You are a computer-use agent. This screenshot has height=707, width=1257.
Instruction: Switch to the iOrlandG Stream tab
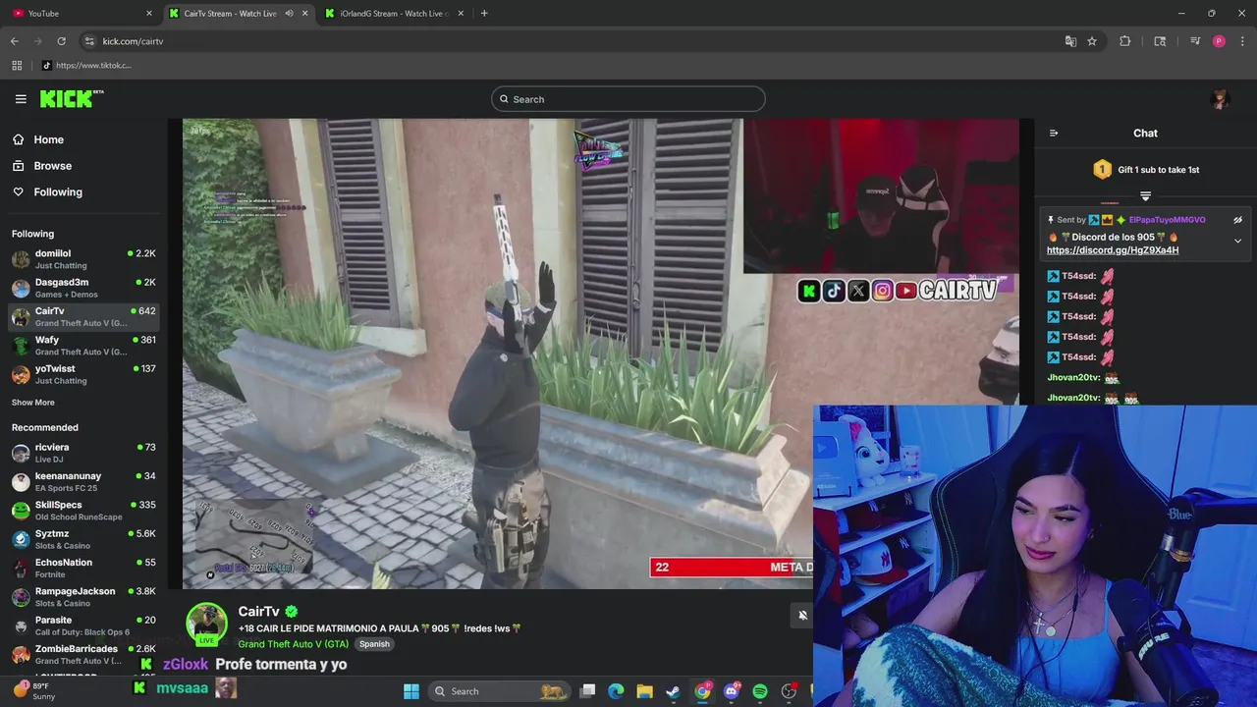pos(395,13)
